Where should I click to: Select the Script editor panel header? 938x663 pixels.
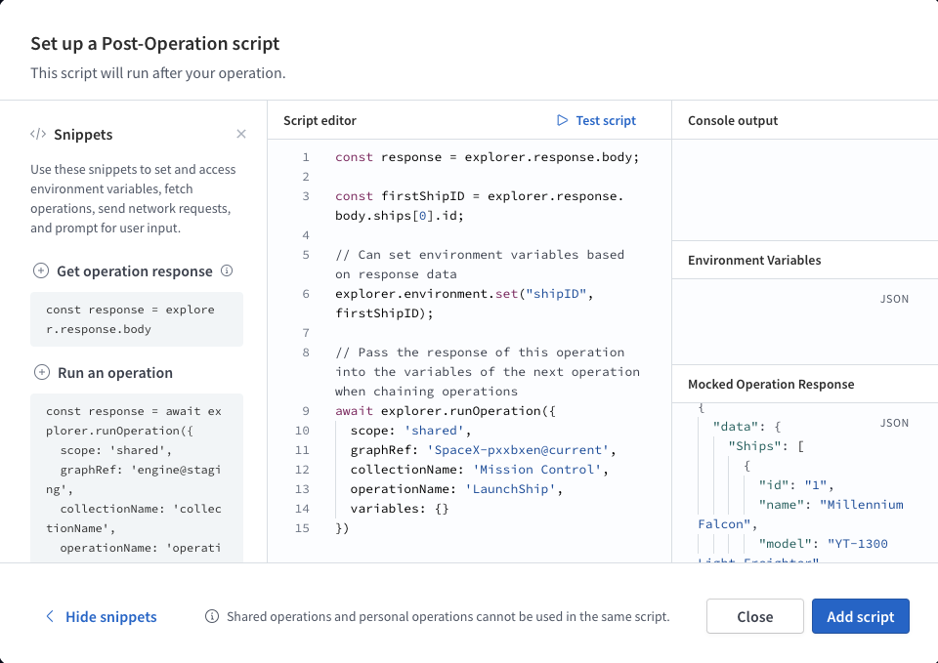(320, 120)
